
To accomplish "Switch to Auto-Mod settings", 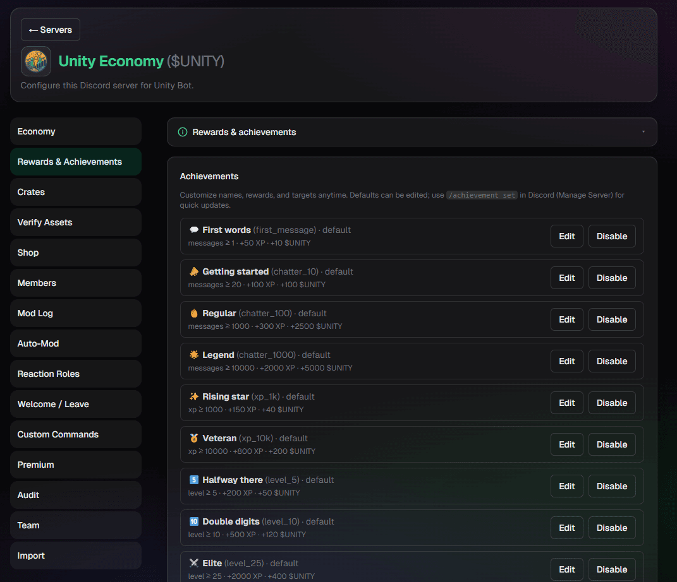I will pyautogui.click(x=76, y=343).
